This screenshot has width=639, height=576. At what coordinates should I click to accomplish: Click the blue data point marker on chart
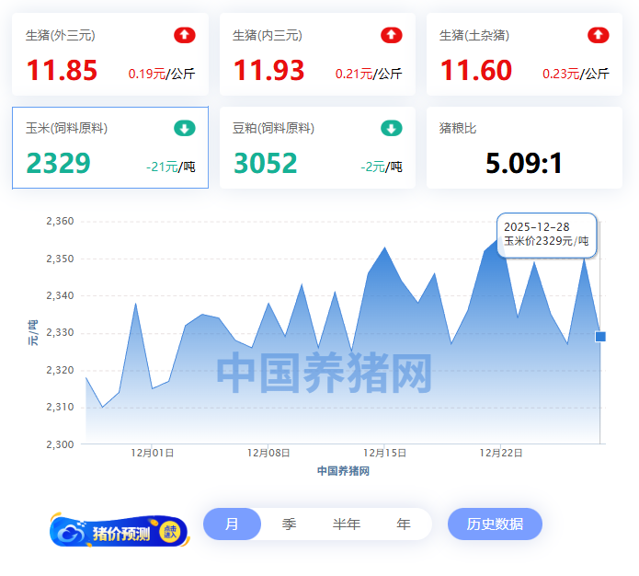pos(600,337)
